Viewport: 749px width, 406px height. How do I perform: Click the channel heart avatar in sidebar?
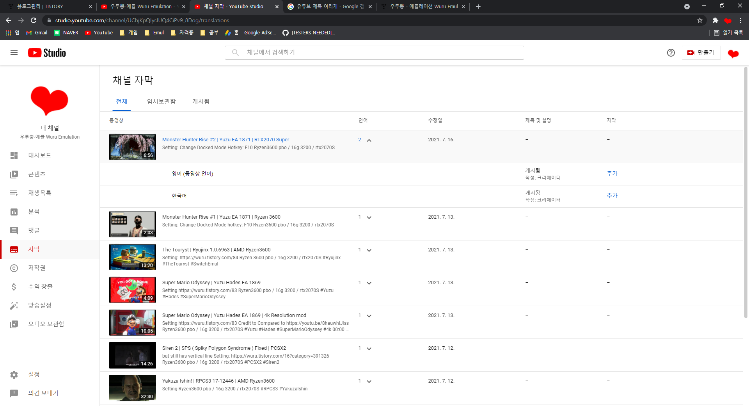[x=50, y=101]
